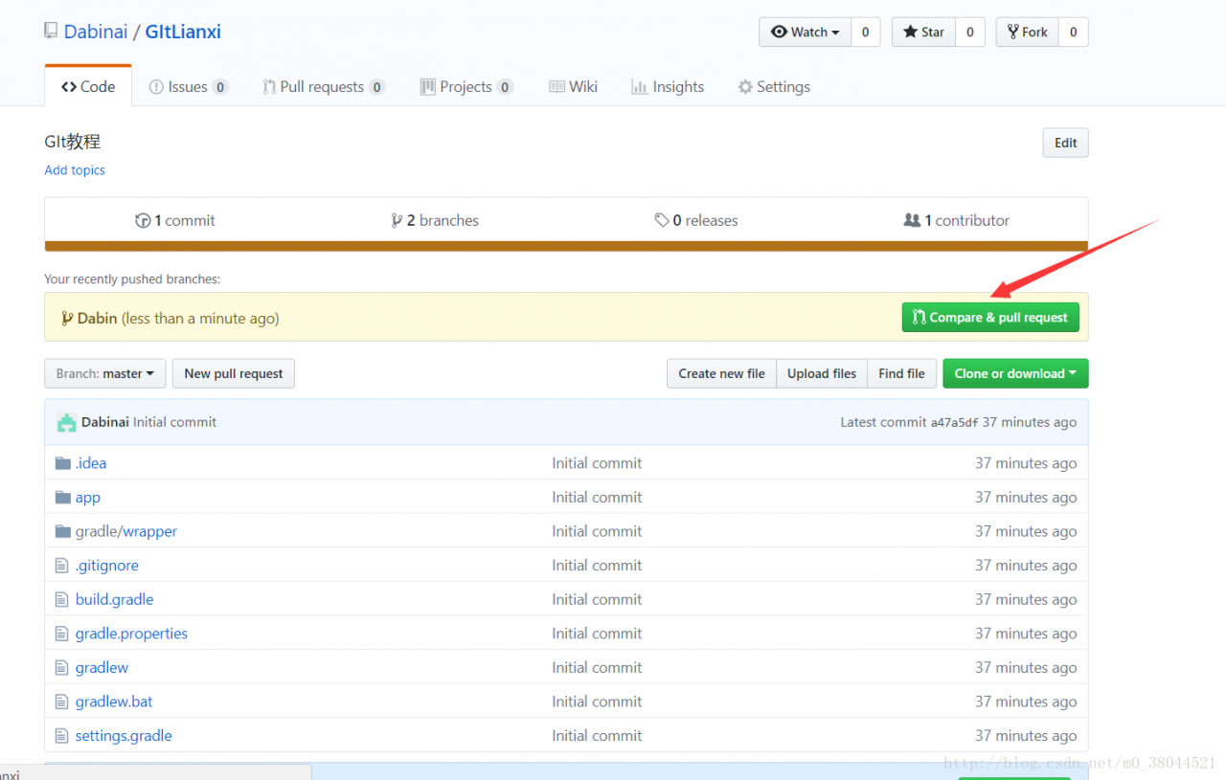
Task: Open the gradle/wrapper folder
Action: pyautogui.click(x=126, y=531)
